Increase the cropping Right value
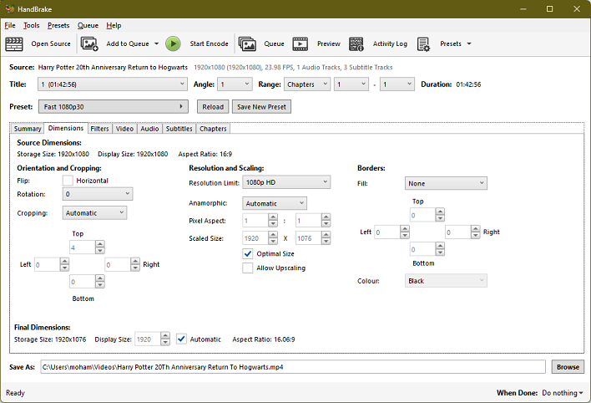Screen dimensions: 591x403 click(135, 261)
